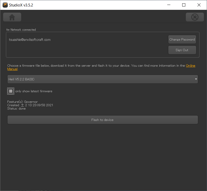Click the 'only show latest firmware' label
The height and width of the screenshot is (191, 207).
point(34,91)
